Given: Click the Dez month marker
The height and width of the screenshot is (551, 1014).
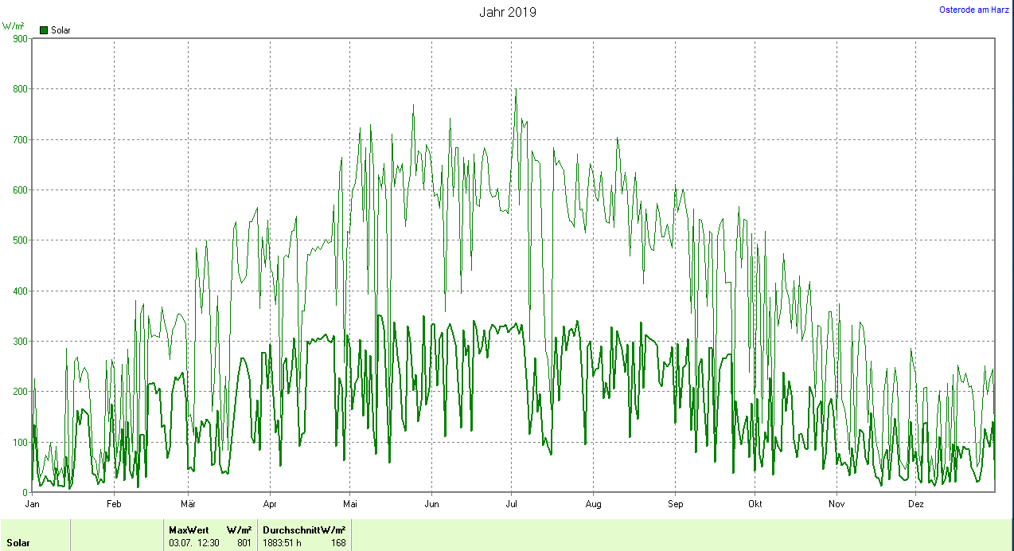Looking at the screenshot, I should [x=916, y=504].
